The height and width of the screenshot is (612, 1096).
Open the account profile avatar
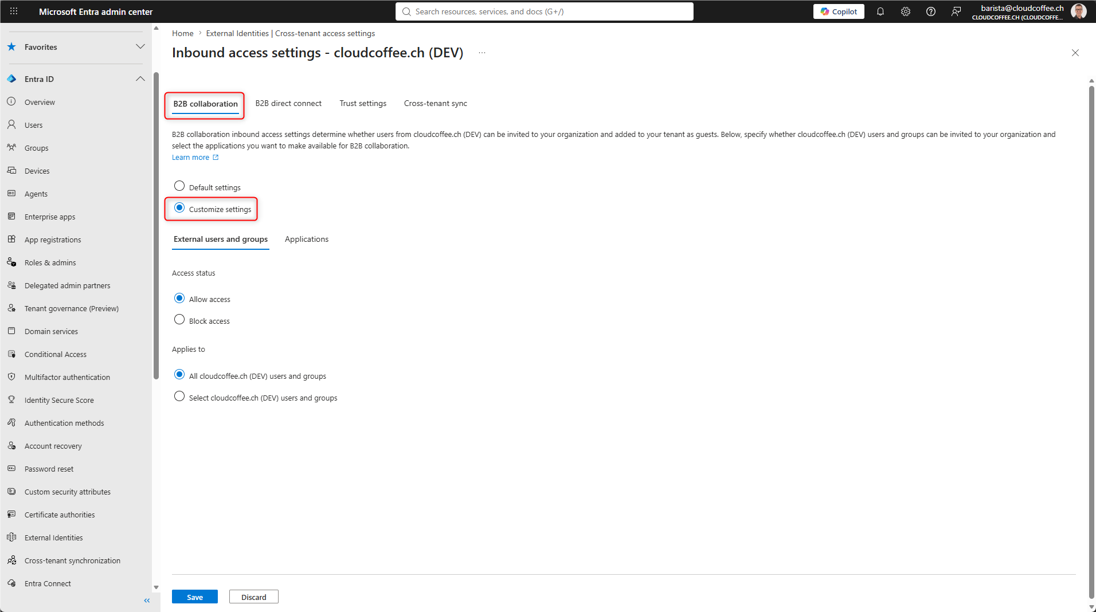tap(1078, 11)
